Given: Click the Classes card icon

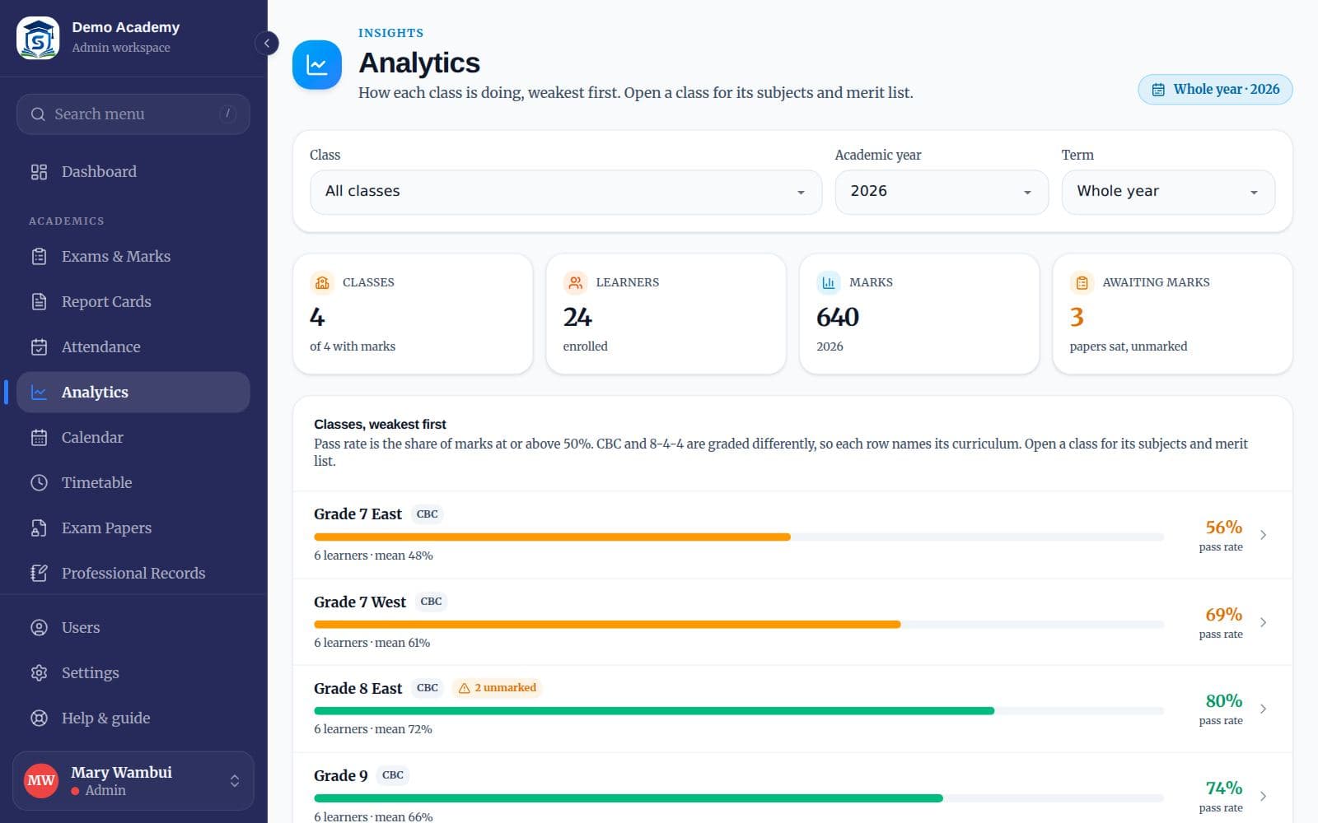Looking at the screenshot, I should coord(322,282).
